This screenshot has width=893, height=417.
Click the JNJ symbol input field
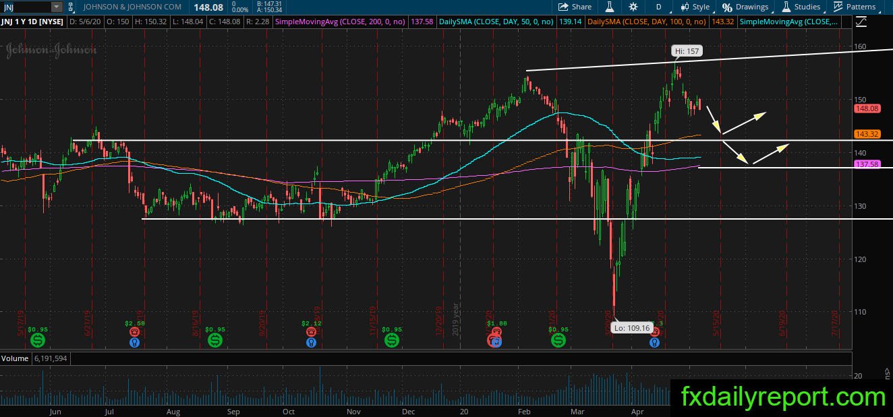coord(26,7)
